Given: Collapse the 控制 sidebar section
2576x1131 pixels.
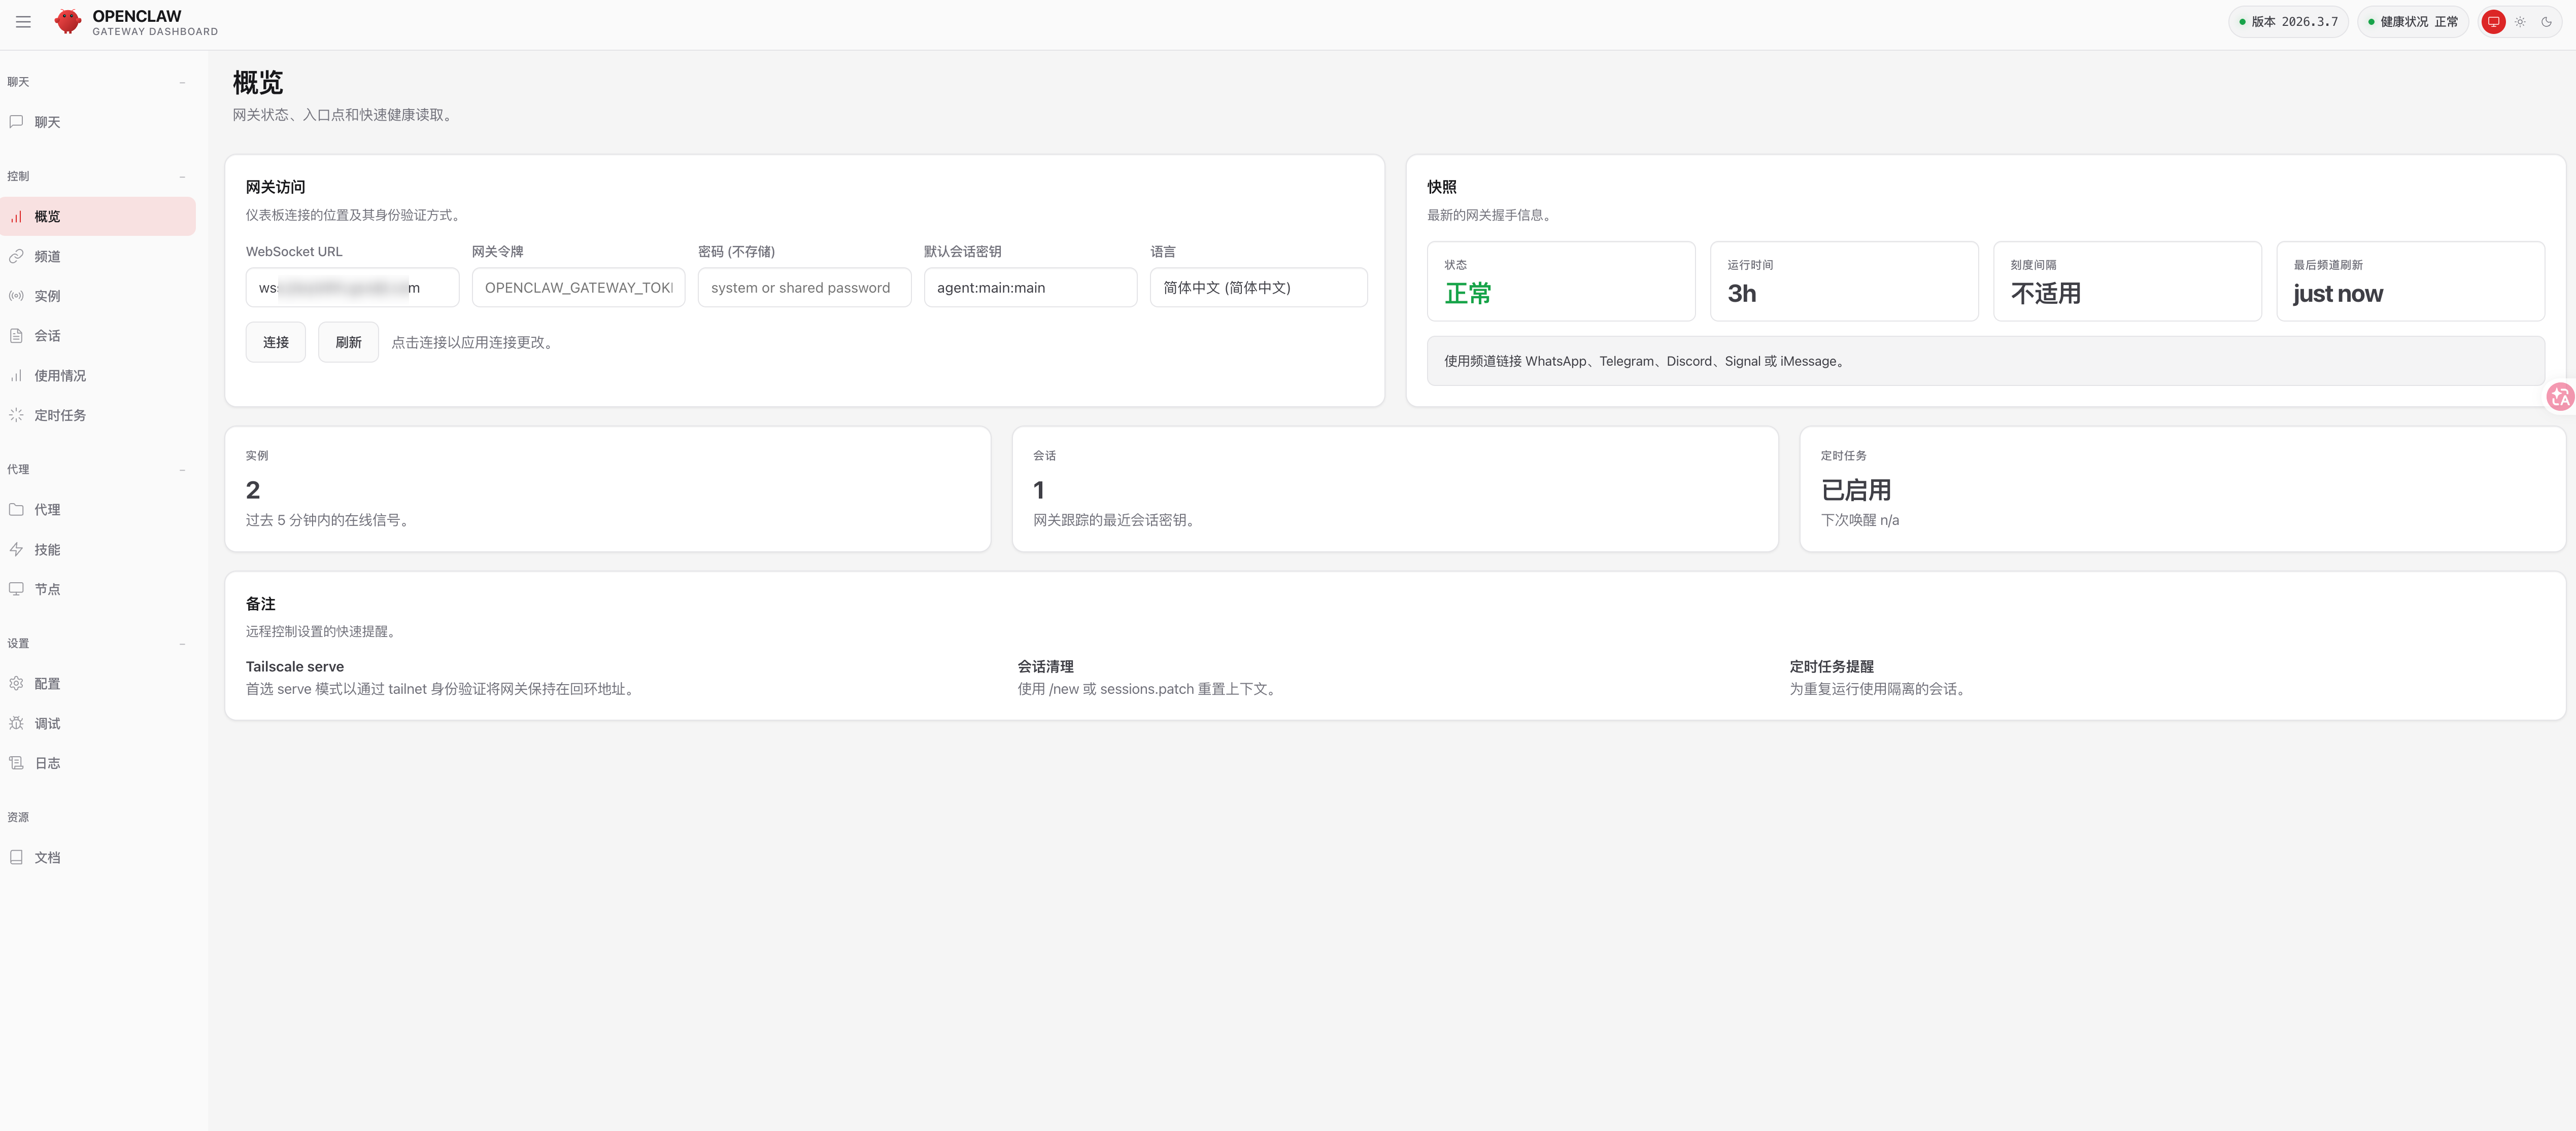Looking at the screenshot, I should pyautogui.click(x=182, y=177).
